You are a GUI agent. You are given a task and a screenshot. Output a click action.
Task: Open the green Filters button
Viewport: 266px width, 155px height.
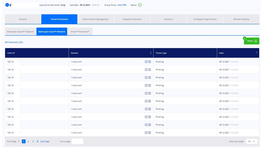[x=252, y=41]
